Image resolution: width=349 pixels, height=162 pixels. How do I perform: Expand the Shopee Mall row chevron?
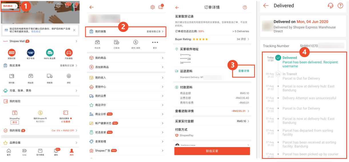pos(76,41)
